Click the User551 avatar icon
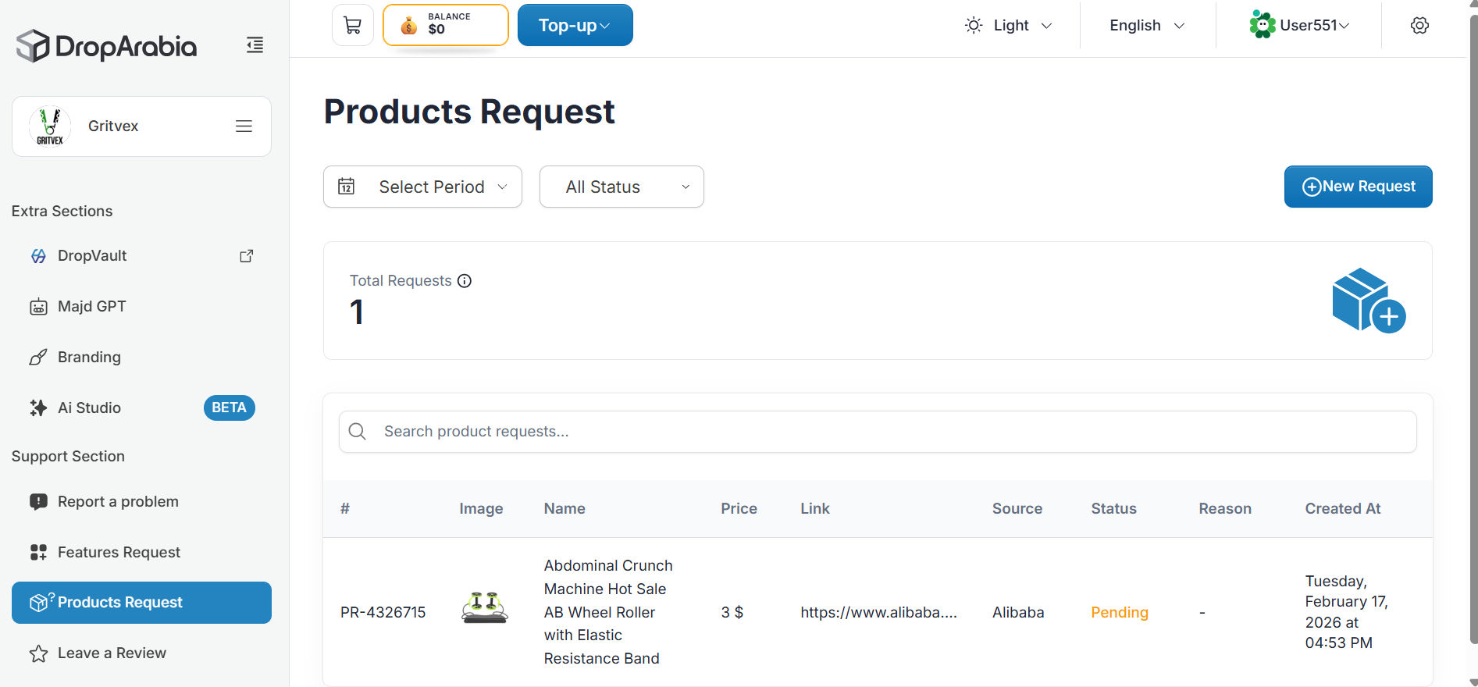1478x687 pixels. coord(1263,25)
